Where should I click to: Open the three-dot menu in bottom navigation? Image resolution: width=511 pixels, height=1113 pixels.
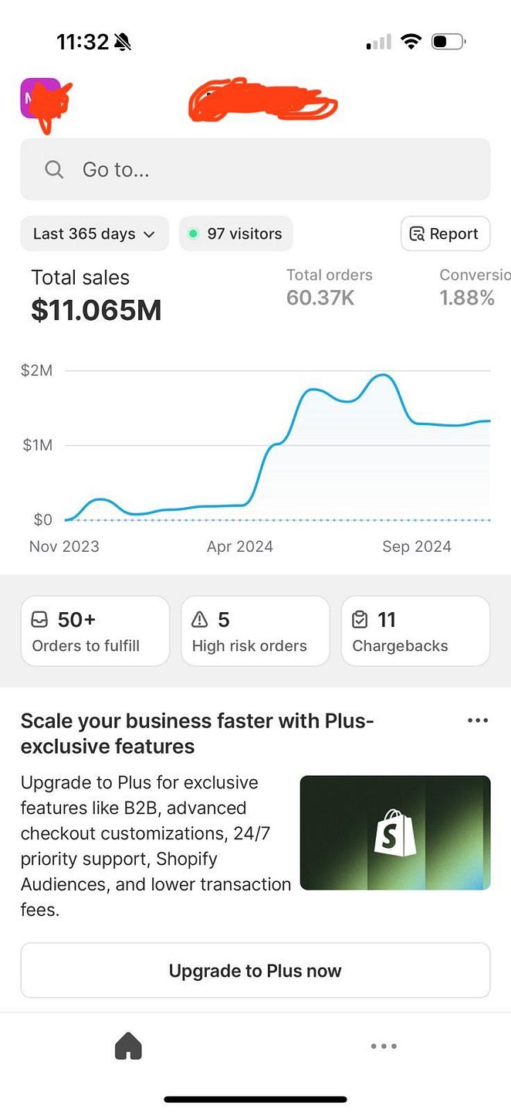384,1047
